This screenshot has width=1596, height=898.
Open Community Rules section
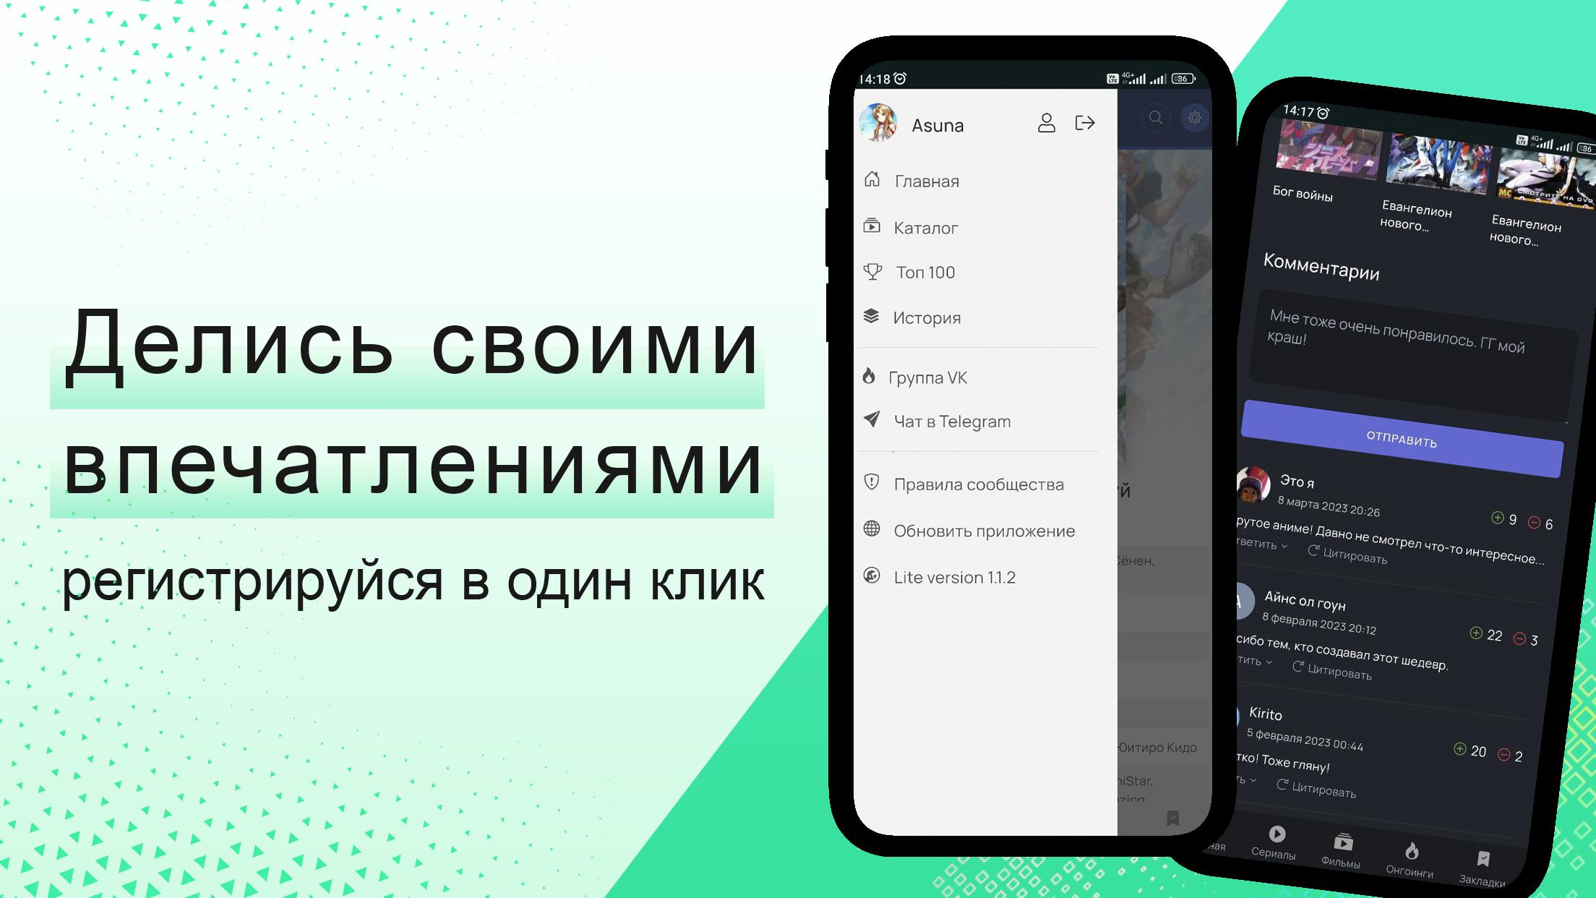(979, 484)
